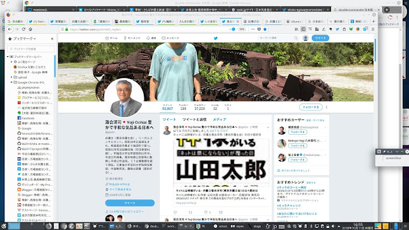Follow the first suggested user
Viewport: 409px width, 230px height.
pyautogui.click(x=297, y=132)
